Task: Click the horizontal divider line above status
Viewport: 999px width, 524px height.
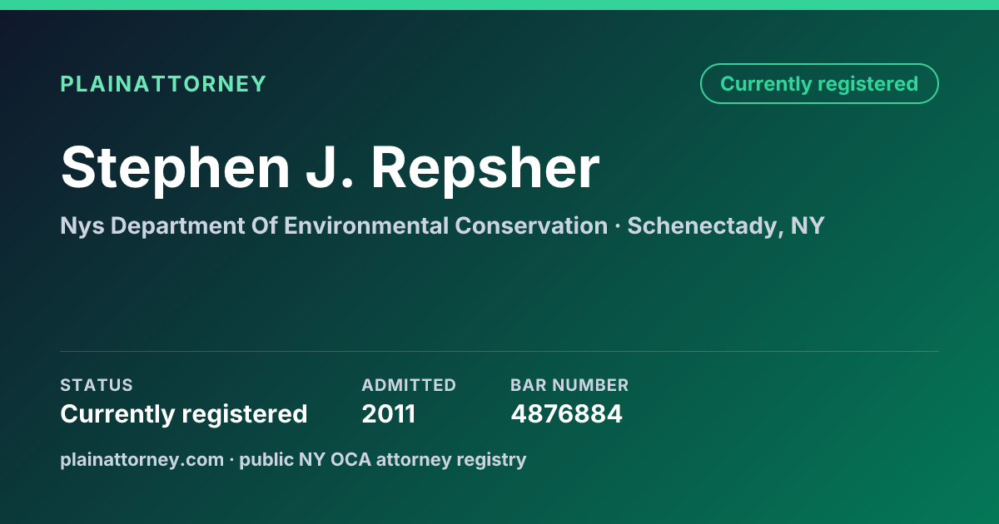Action: point(499,351)
